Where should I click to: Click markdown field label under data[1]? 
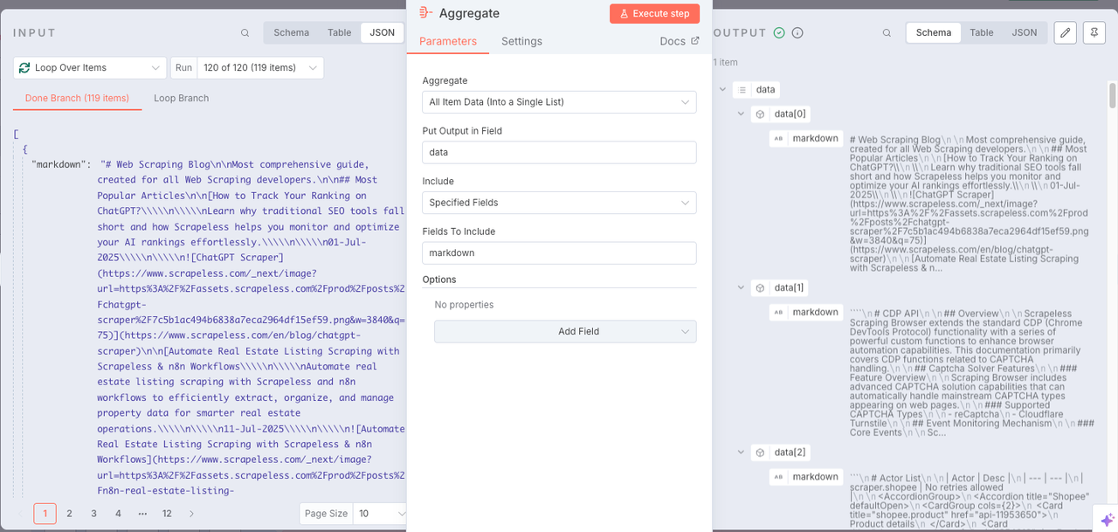point(815,313)
